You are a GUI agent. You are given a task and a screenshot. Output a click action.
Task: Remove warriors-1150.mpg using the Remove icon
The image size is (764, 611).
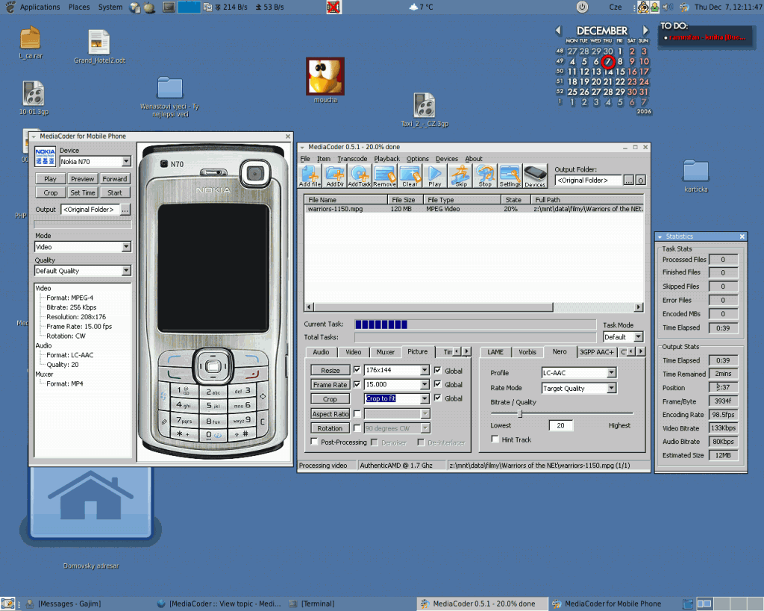tap(384, 175)
